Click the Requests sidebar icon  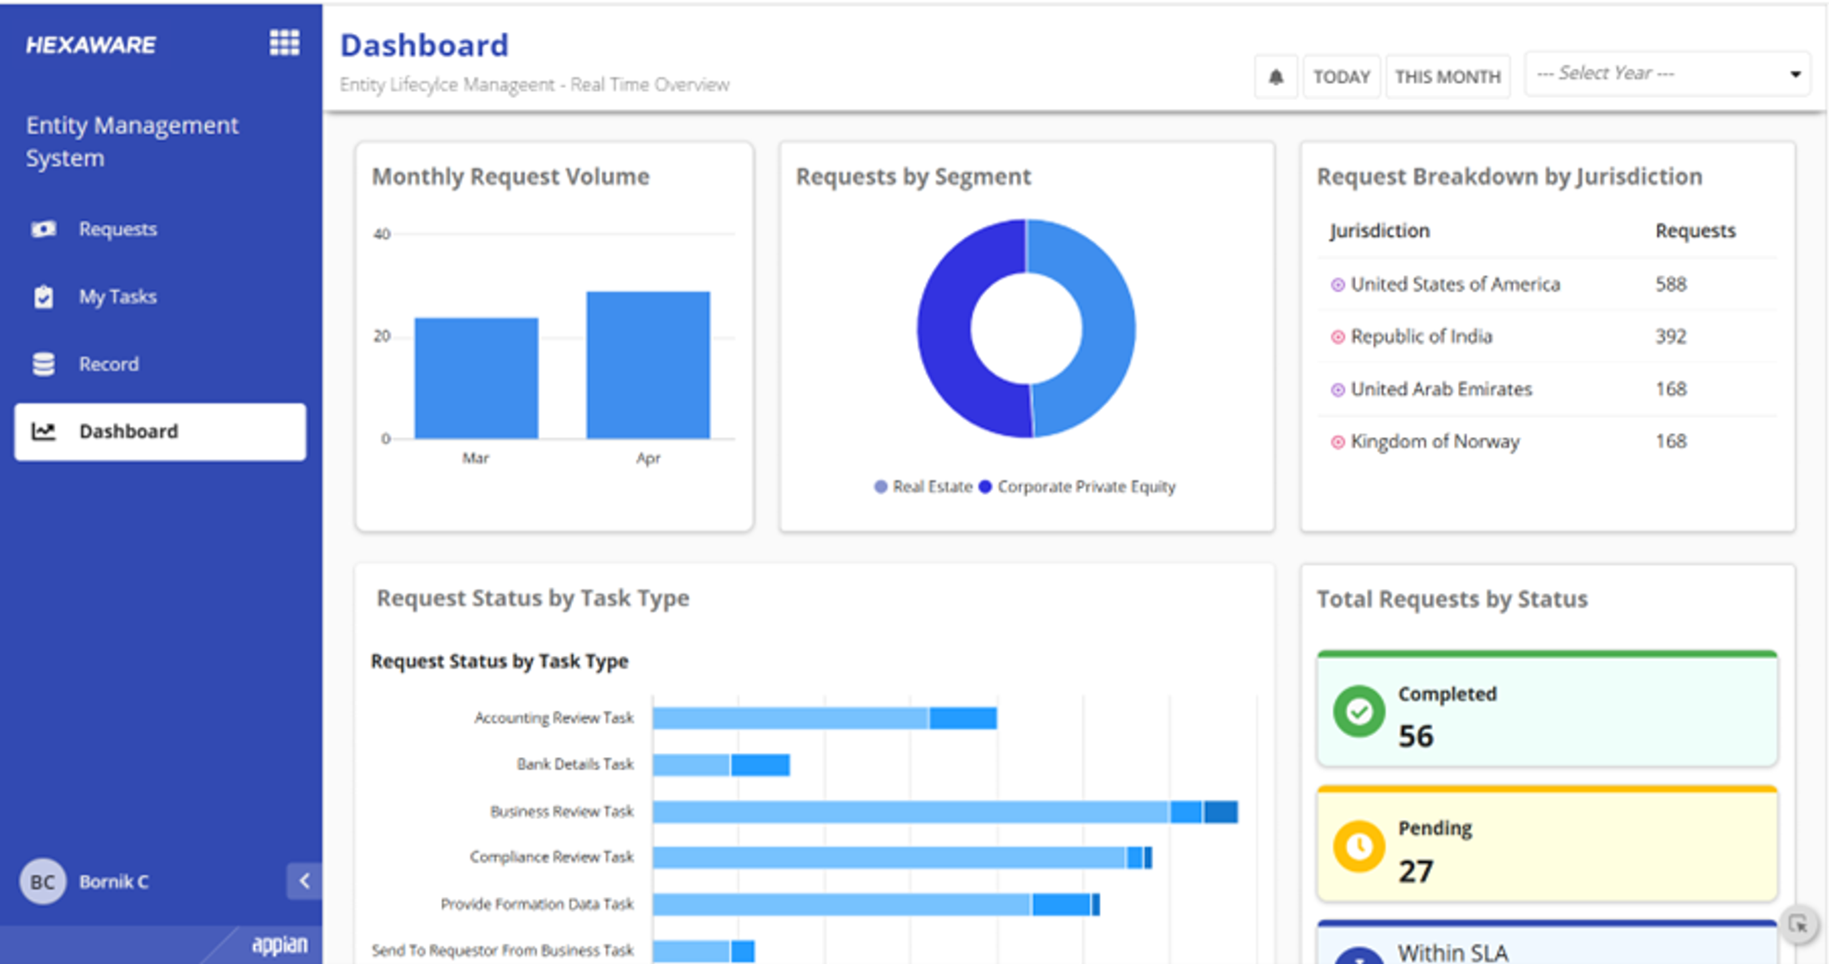43,229
